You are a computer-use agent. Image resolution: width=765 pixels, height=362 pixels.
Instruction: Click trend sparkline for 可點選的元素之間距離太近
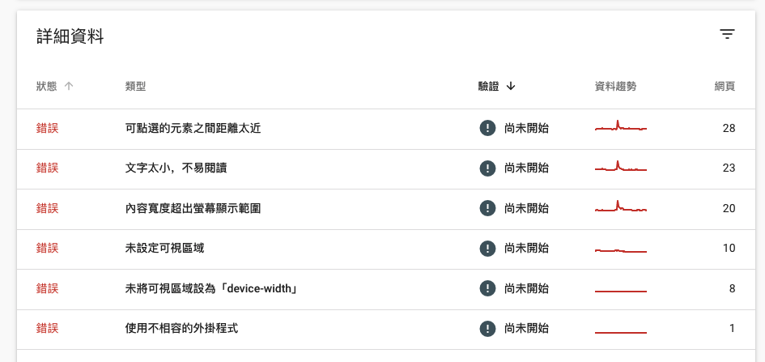tap(621, 126)
